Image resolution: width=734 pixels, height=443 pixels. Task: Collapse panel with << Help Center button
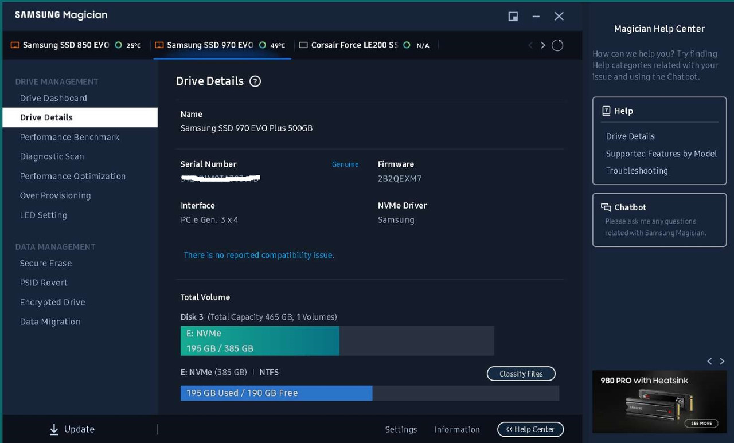[x=530, y=429]
